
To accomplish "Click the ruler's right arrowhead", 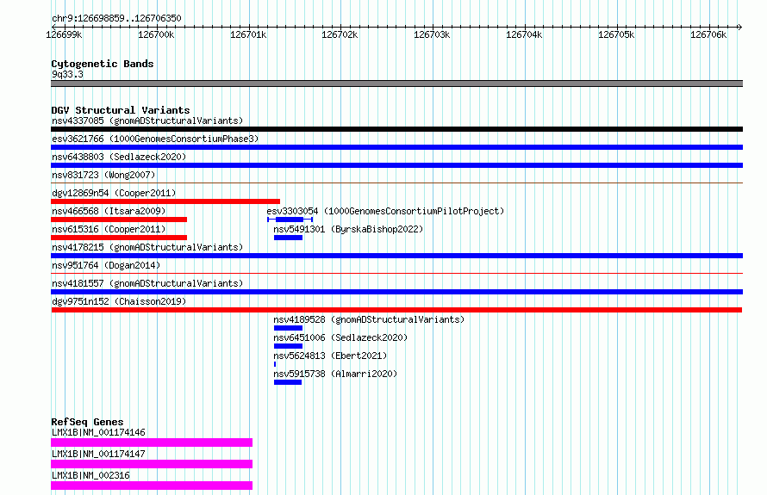I will tap(740, 27).
